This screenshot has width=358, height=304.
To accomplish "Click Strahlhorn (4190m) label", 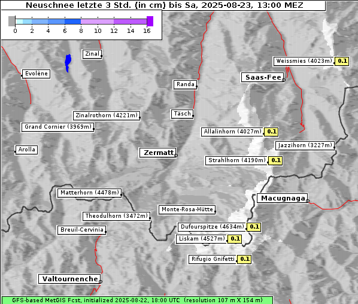I will click(x=236, y=160).
